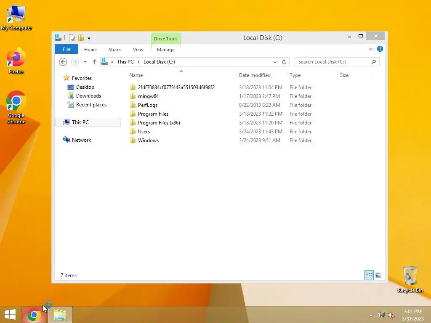Click Chrome in the taskbar
431x323 pixels.
(34, 315)
